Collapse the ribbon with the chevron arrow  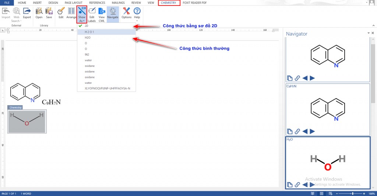point(373,25)
